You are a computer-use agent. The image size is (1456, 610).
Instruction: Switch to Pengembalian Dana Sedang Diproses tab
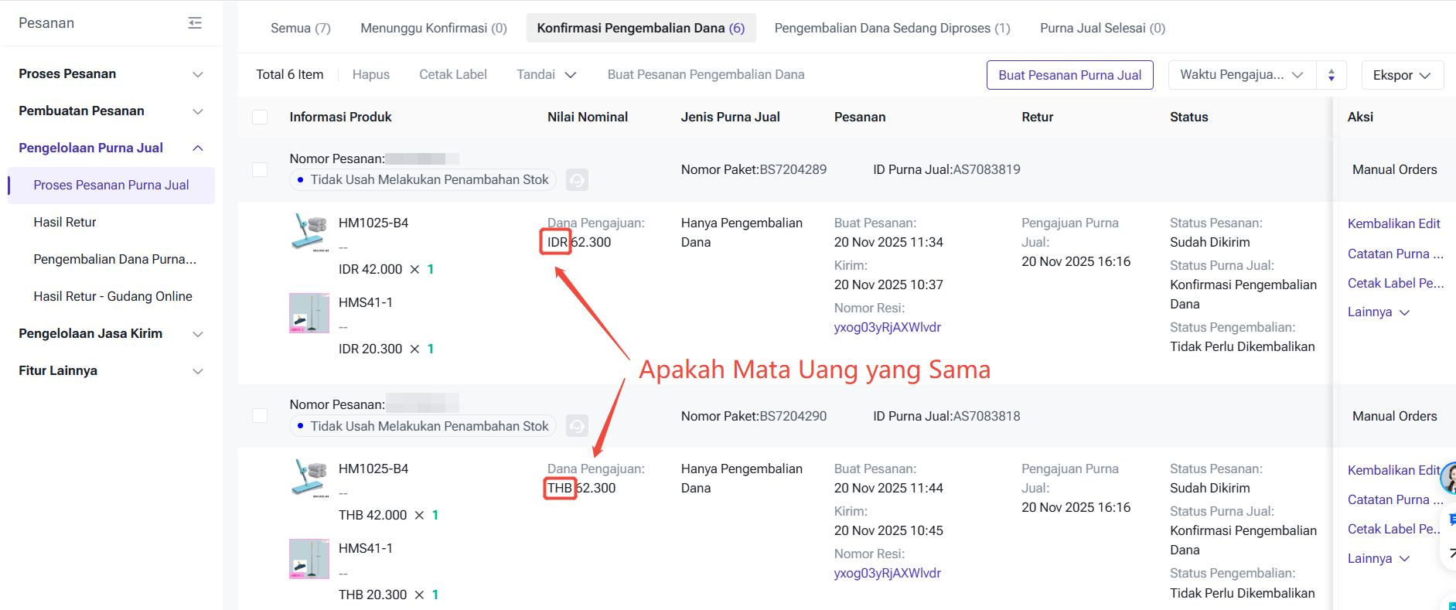point(892,28)
